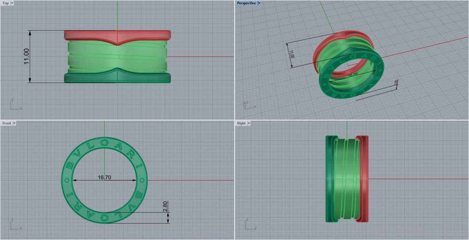Select the 2.80 dimension in Front view
Image resolution: width=469 pixels, height=240 pixels.
pyautogui.click(x=165, y=206)
